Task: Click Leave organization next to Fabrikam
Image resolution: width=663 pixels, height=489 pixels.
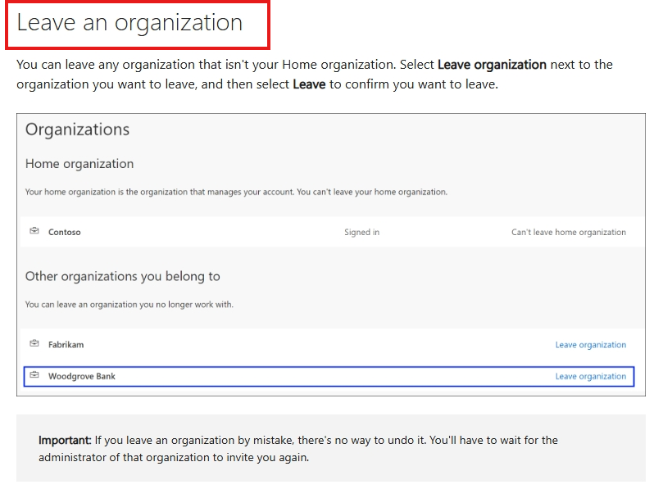Action: 591,344
